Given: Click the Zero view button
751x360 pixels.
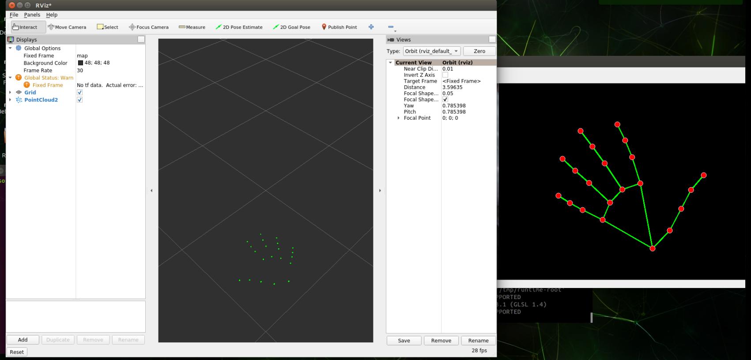Looking at the screenshot, I should point(479,51).
